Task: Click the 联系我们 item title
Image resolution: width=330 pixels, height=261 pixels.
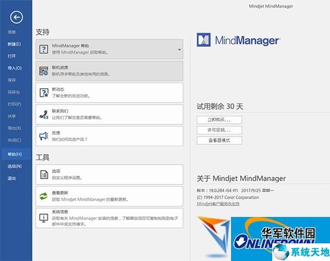Action: (x=60, y=111)
